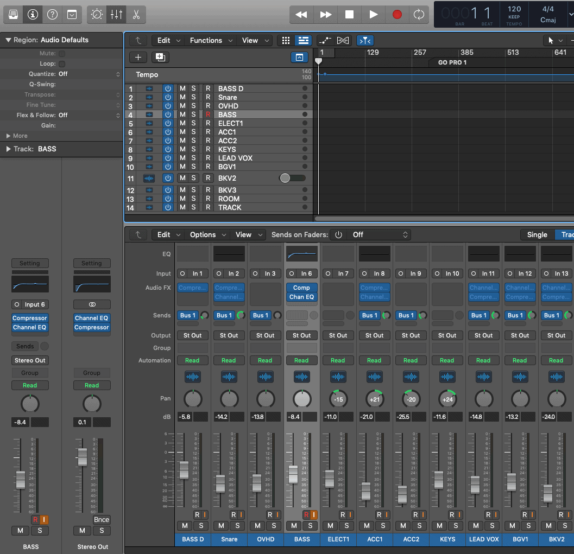Image resolution: width=574 pixels, height=554 pixels.
Task: Click the Quick Help question mark icon
Action: (x=52, y=15)
